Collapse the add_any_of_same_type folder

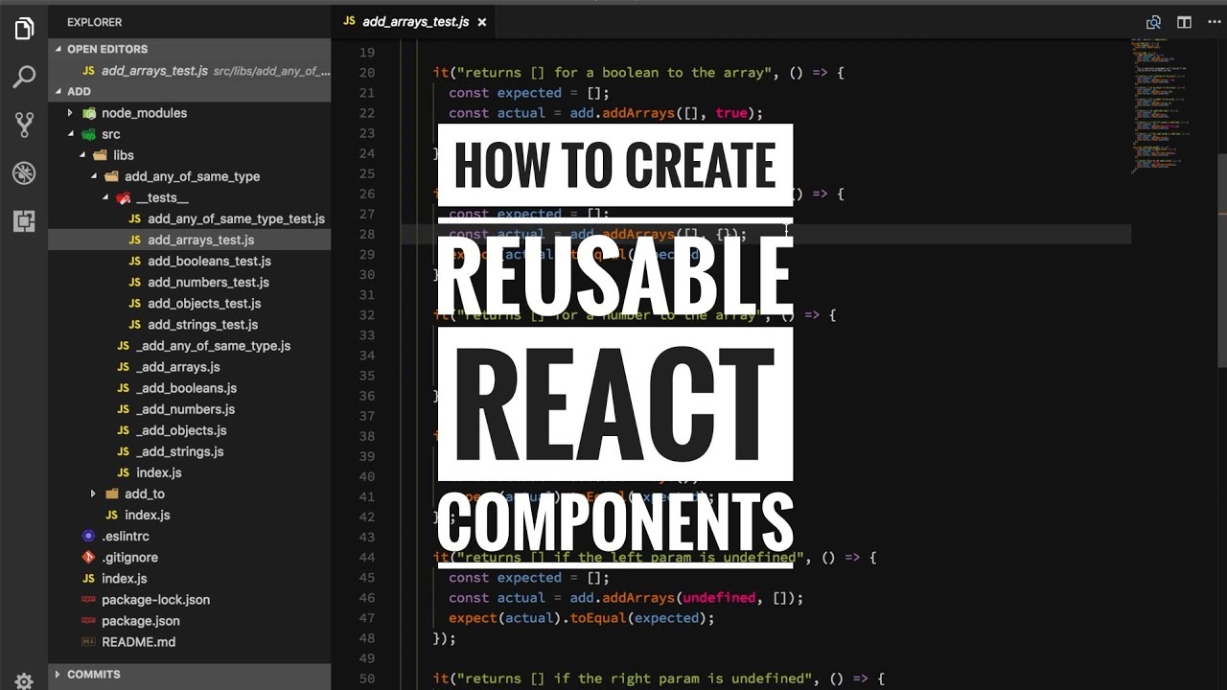(x=93, y=176)
